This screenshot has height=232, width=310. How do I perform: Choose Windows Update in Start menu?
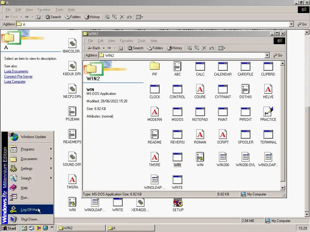tap(31, 137)
